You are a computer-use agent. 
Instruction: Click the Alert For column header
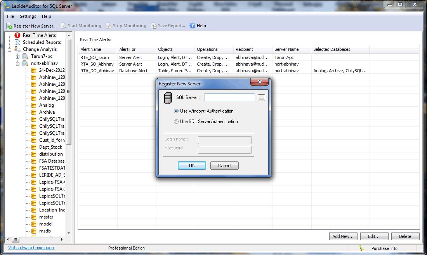137,49
